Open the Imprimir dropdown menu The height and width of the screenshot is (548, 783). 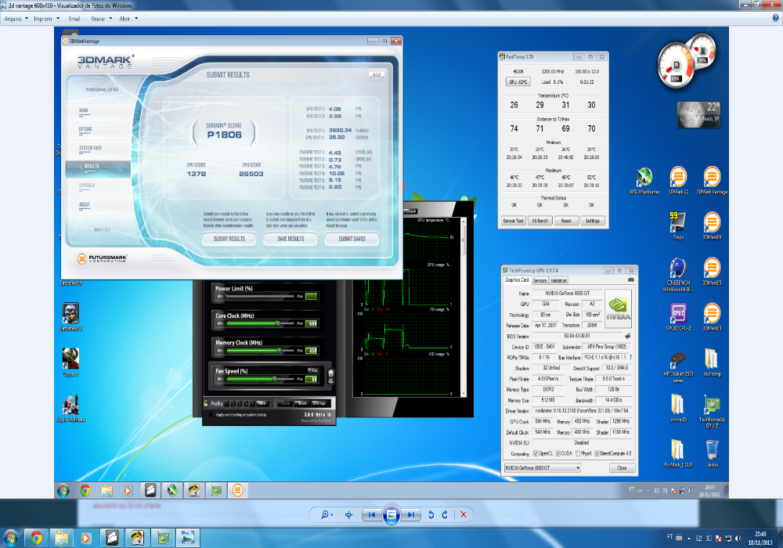46,19
